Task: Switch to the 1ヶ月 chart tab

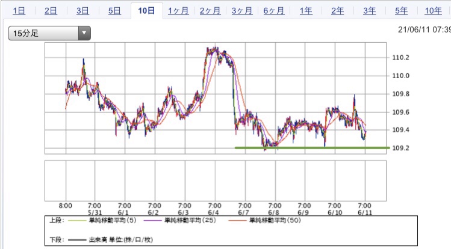Action: pyautogui.click(x=178, y=11)
